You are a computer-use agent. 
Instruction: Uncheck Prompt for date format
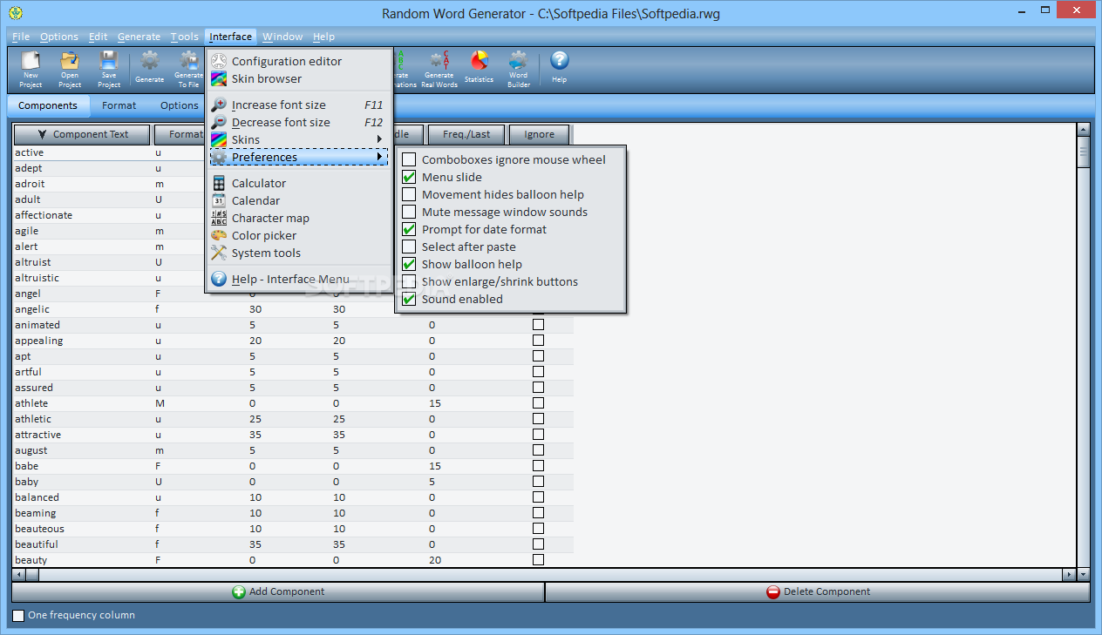pyautogui.click(x=409, y=229)
